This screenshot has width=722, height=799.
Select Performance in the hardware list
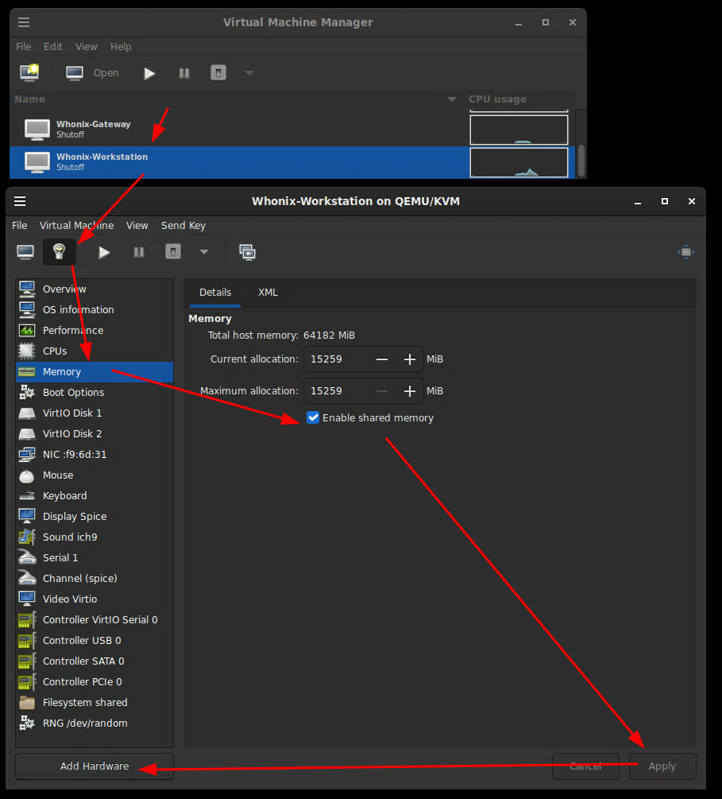95,330
